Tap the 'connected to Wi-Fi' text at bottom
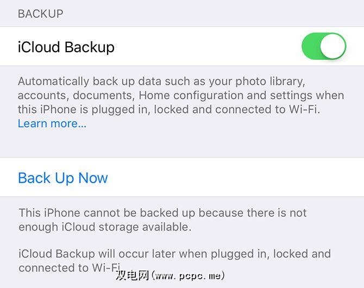Image resolution: width=364 pixels, height=288 pixels. tap(69, 268)
